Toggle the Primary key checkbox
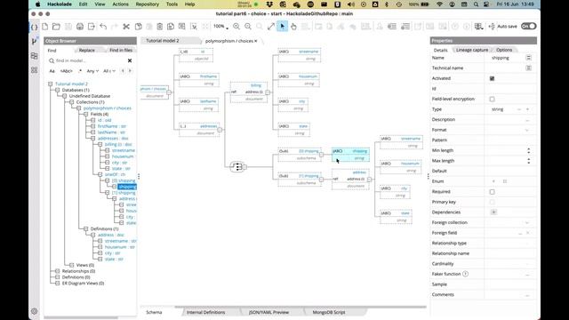This screenshot has width=569, height=320. coord(492,202)
